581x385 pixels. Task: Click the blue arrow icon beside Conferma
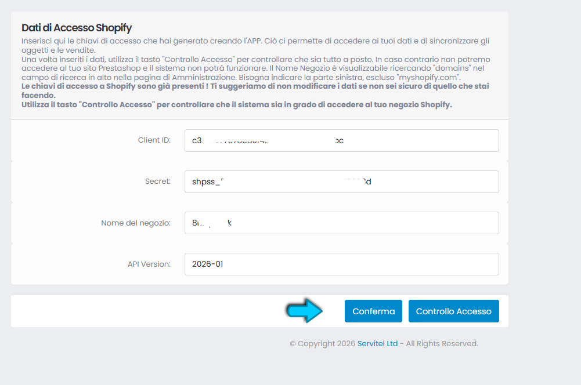tap(304, 311)
